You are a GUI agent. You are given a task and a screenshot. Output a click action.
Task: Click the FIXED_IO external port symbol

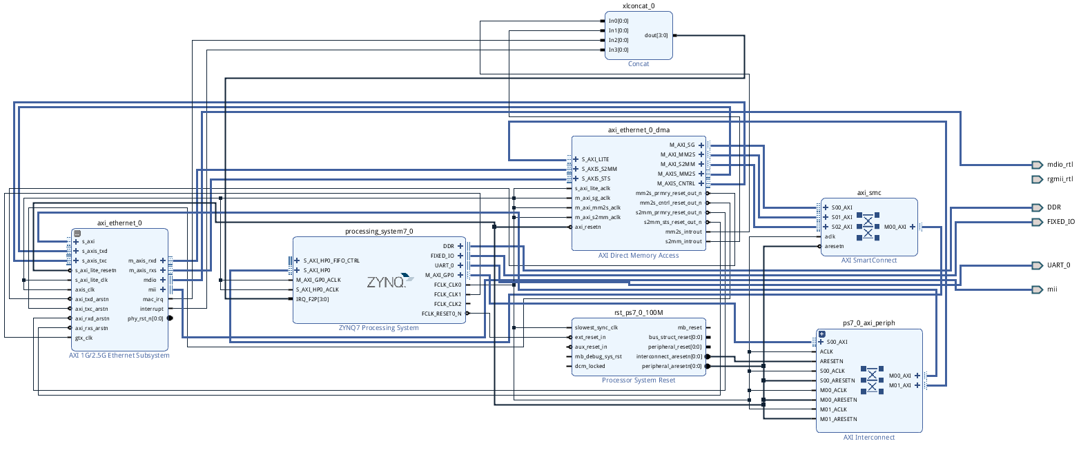1037,222
